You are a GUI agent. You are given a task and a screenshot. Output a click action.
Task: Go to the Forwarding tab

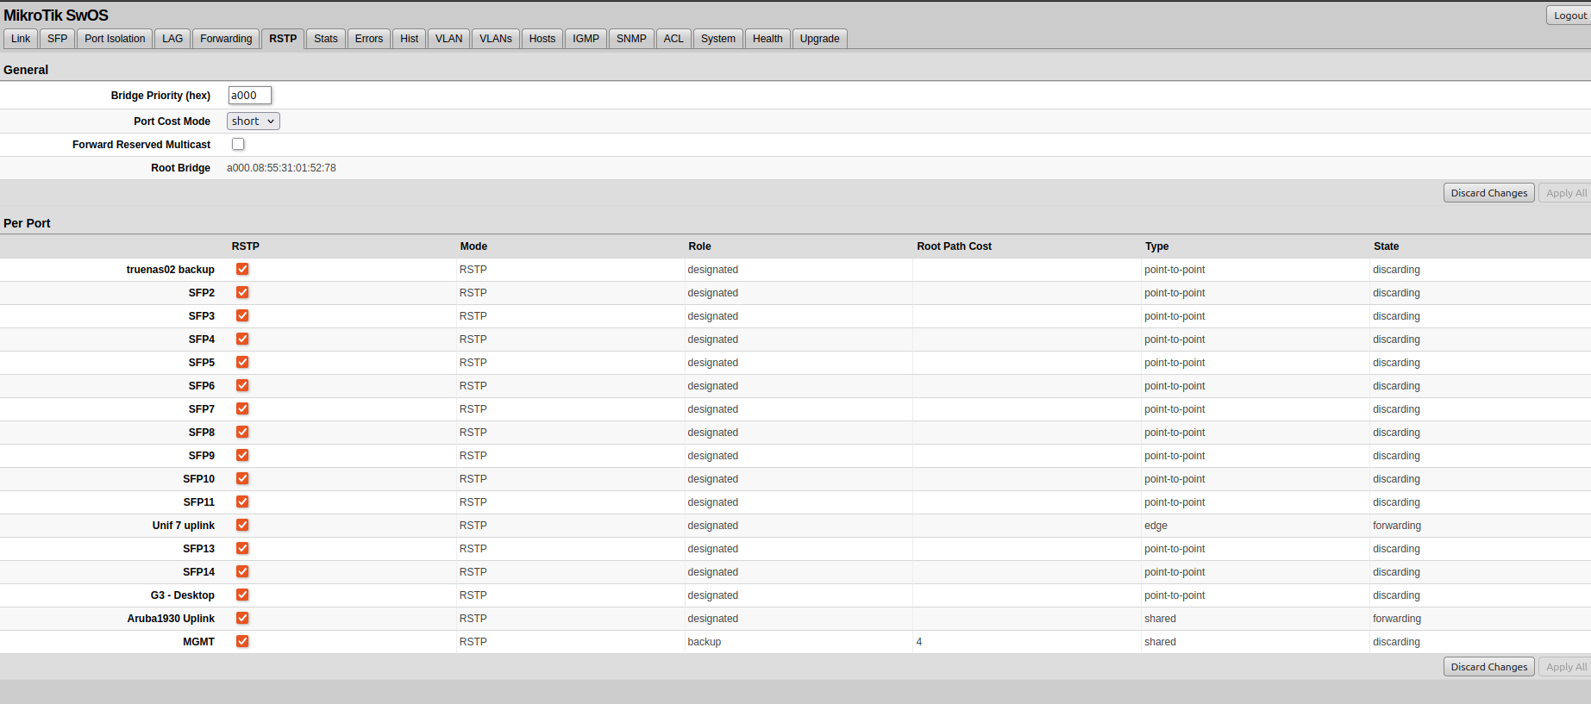226,39
